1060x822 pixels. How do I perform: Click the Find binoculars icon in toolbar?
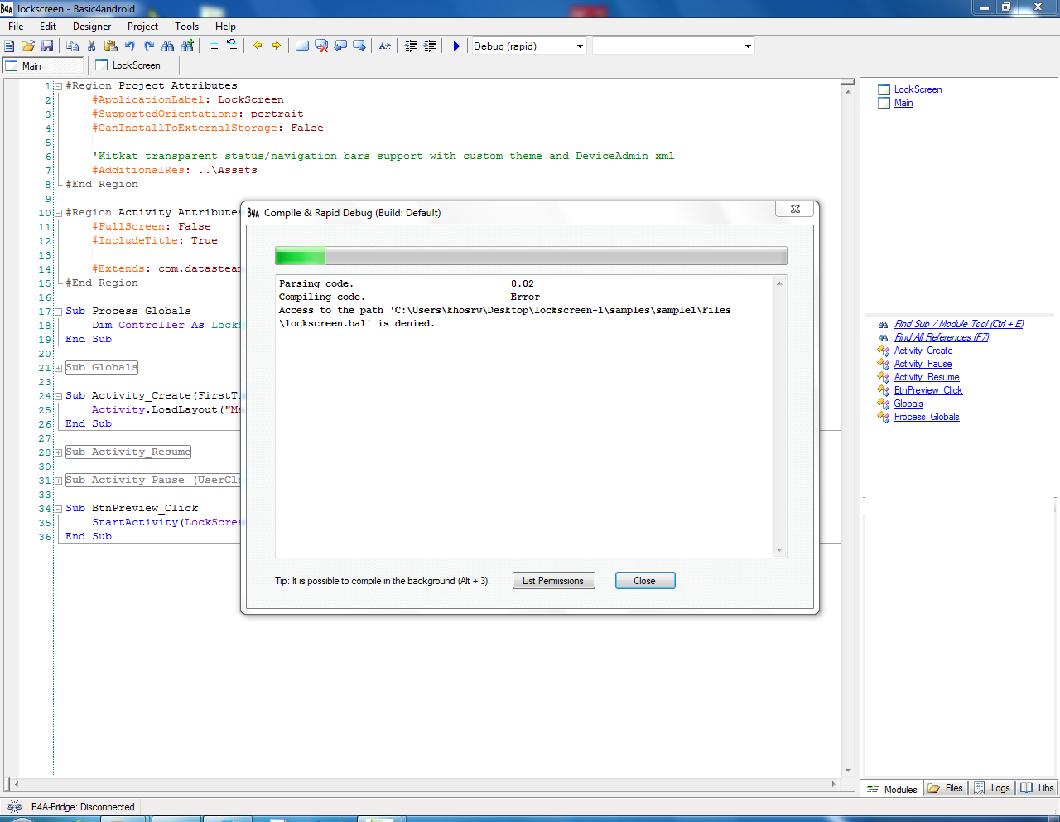click(x=168, y=46)
